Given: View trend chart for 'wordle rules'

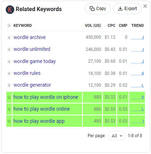Looking at the screenshot, I should click(137, 73).
